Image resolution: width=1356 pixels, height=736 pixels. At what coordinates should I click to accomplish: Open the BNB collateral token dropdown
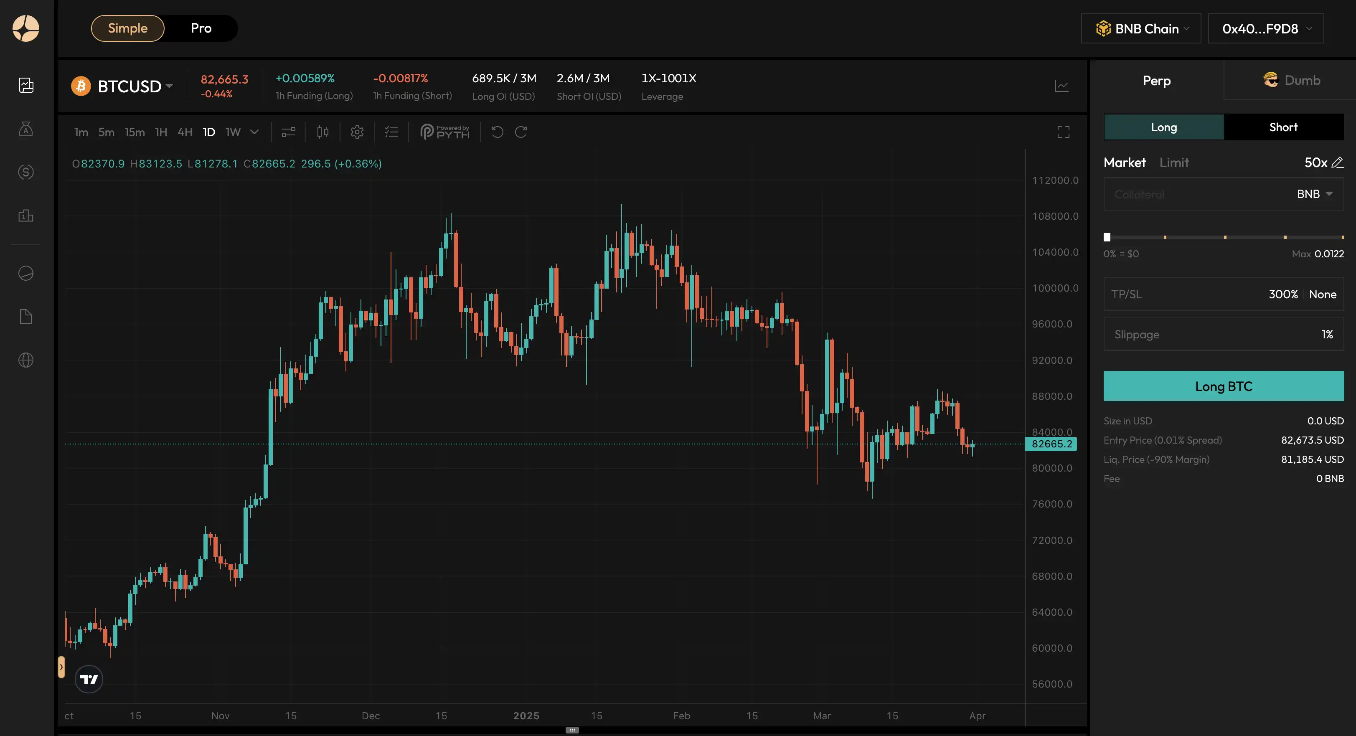pos(1314,194)
